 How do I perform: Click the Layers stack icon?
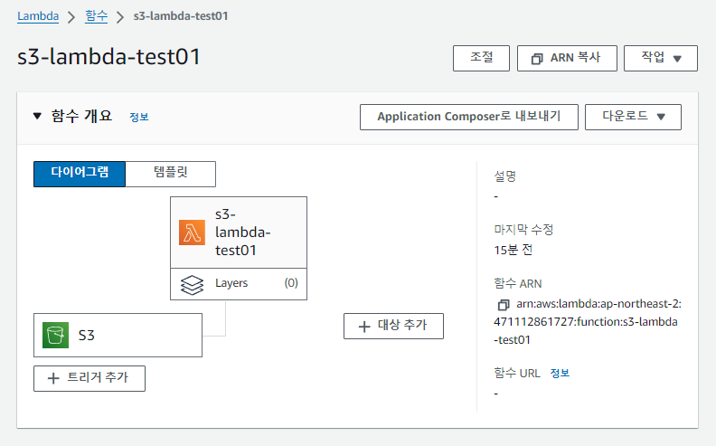pos(193,284)
